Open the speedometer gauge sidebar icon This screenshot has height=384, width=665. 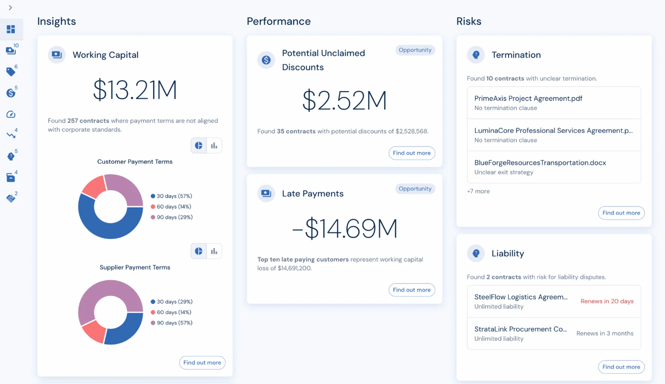point(11,114)
